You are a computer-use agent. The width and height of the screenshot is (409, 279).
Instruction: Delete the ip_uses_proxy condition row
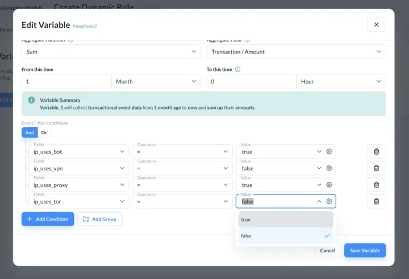(376, 185)
